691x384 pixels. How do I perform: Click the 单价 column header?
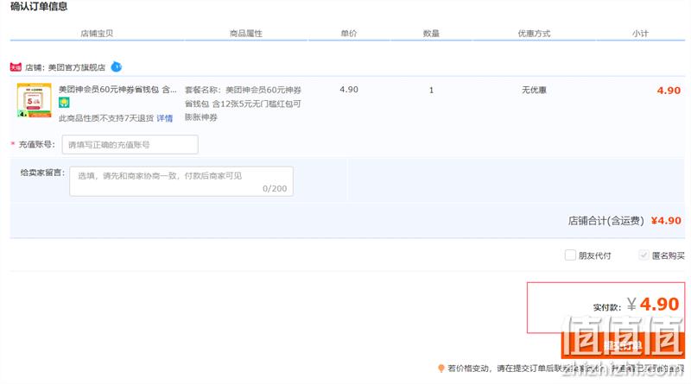click(349, 34)
